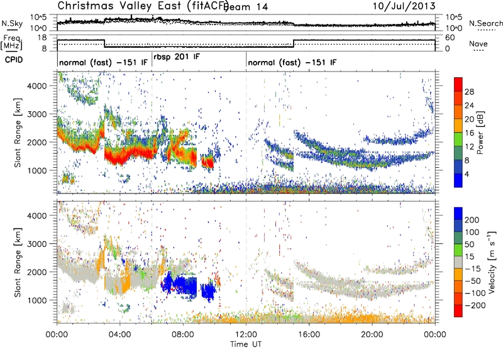Click the date "10/Jul/2013"
Viewport: 503px width, 348px height.
click(404, 6)
